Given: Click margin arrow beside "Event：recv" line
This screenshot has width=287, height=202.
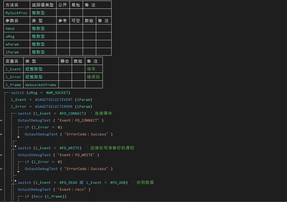Looking at the screenshot, I should coord(1,189).
